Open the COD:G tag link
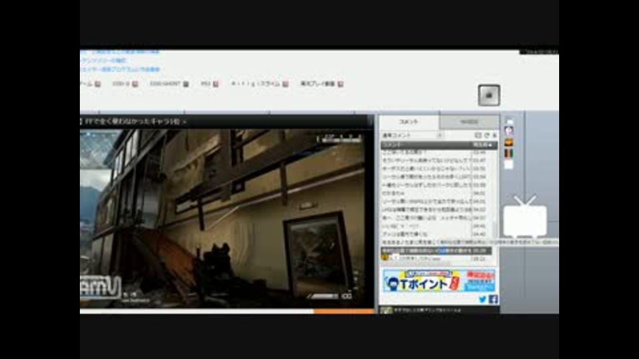The image size is (639, 359). tap(120, 84)
